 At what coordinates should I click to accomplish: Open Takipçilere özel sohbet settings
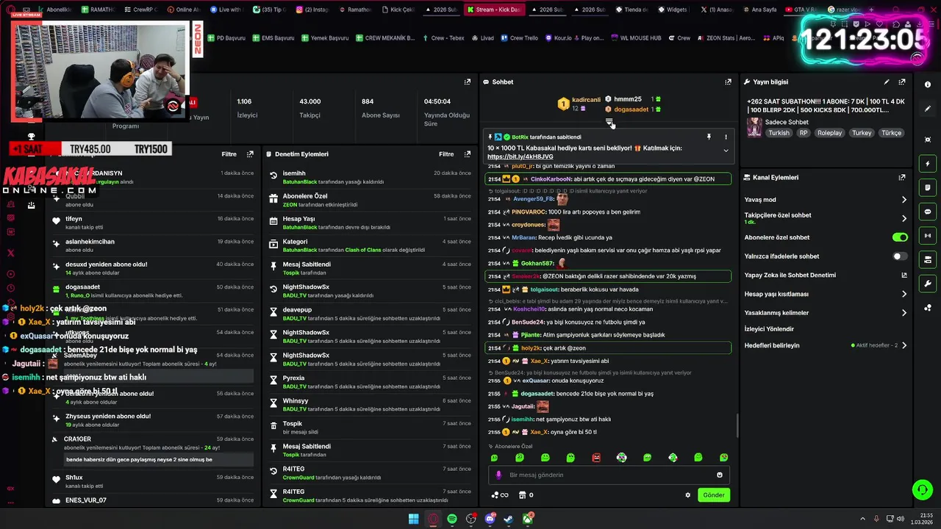tap(826, 218)
